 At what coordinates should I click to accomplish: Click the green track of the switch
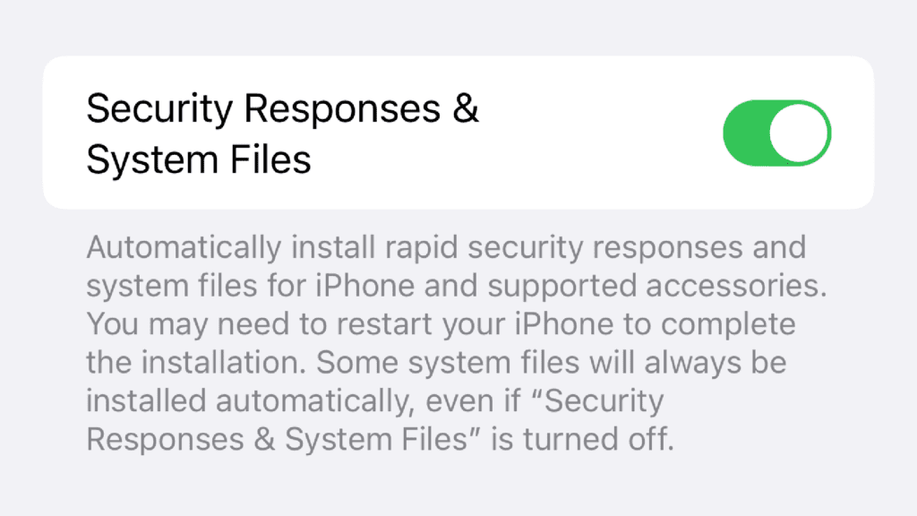pyautogui.click(x=746, y=133)
